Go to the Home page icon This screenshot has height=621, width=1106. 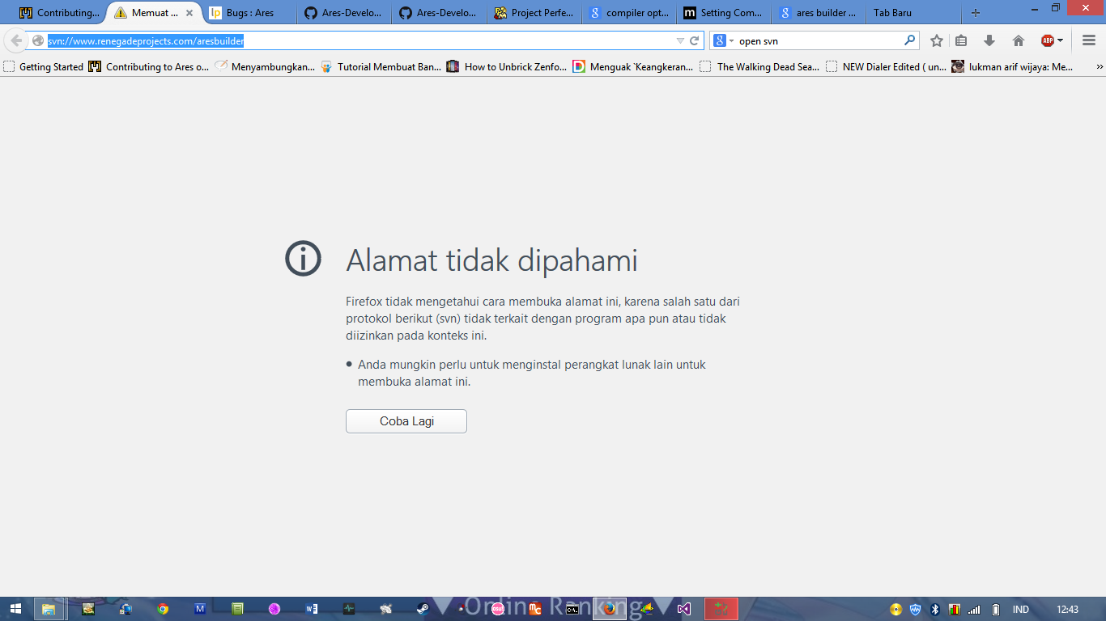click(1019, 41)
